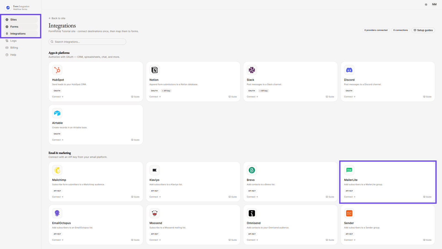Click the '+ API key' tag on Notion card
Screen dimensions: 442x249
[x=166, y=91]
